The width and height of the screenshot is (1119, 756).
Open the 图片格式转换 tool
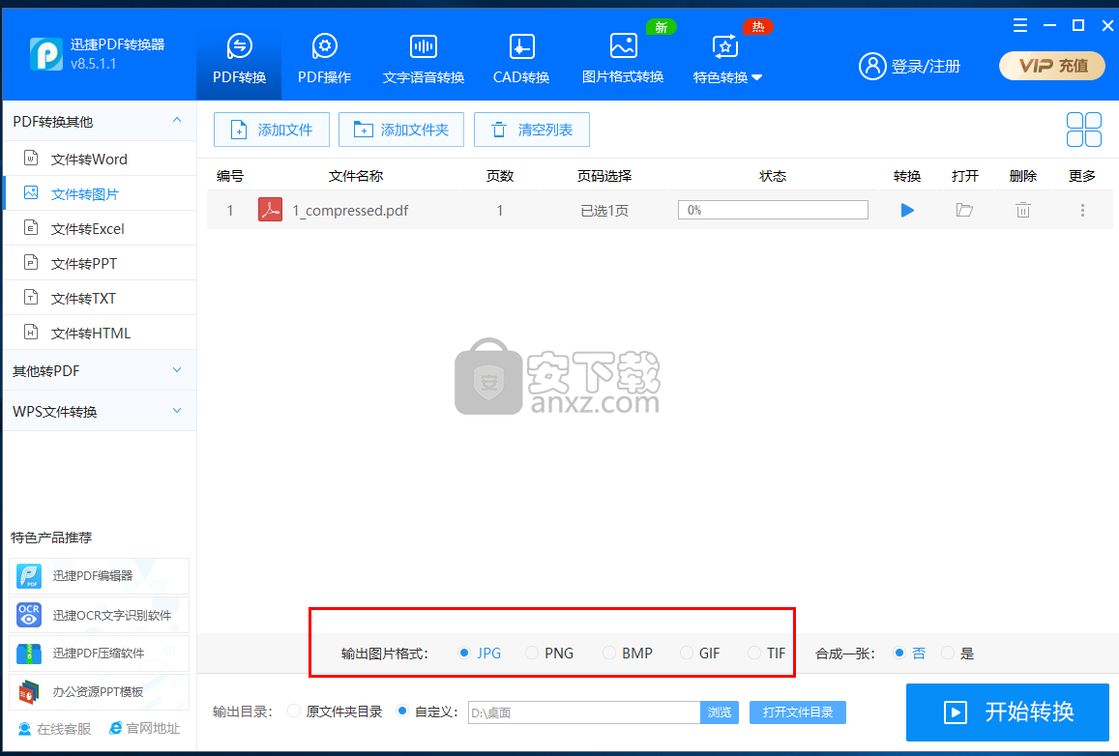point(623,58)
